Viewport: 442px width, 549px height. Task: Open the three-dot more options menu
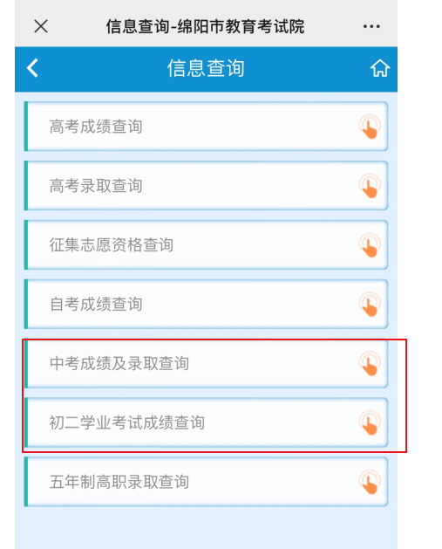pos(371,26)
